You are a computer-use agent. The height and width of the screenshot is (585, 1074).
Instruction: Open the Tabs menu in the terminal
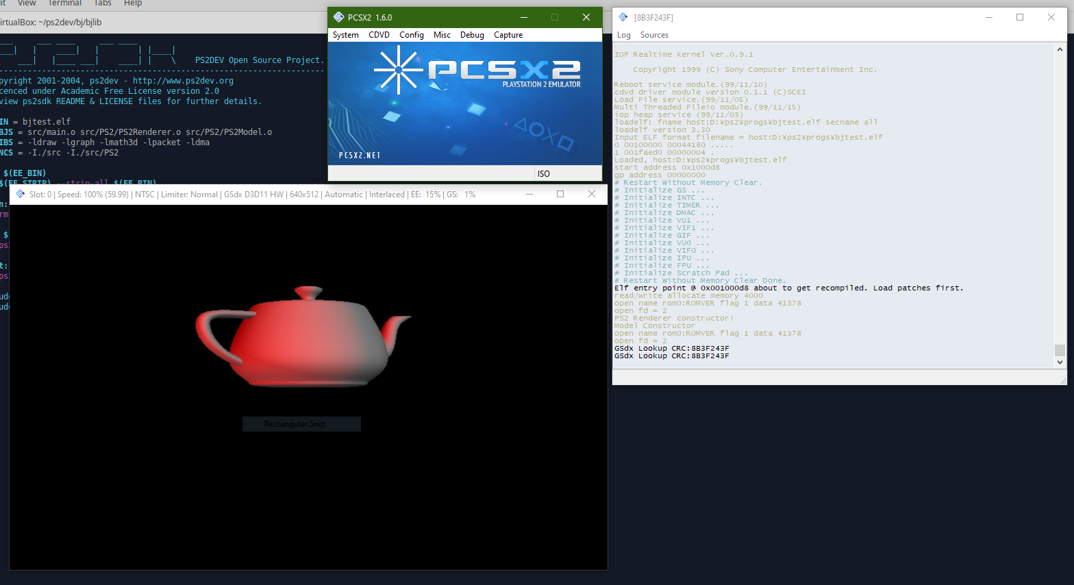tap(103, 3)
